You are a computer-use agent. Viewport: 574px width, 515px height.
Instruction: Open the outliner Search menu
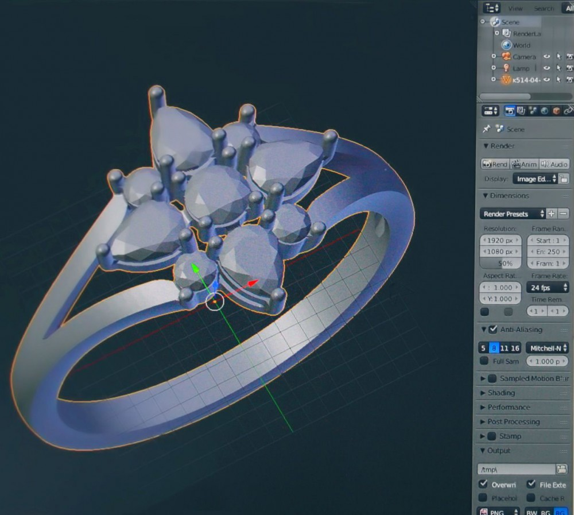[544, 9]
